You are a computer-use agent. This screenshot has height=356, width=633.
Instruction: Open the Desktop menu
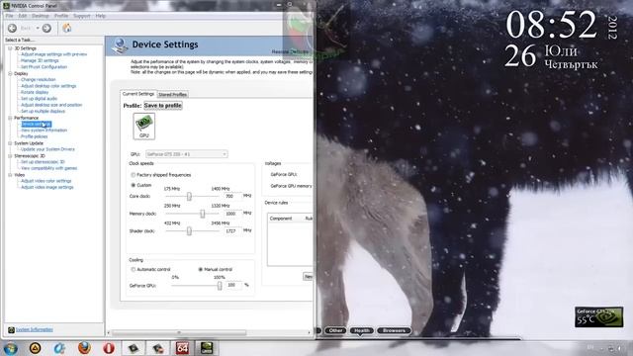pos(41,16)
